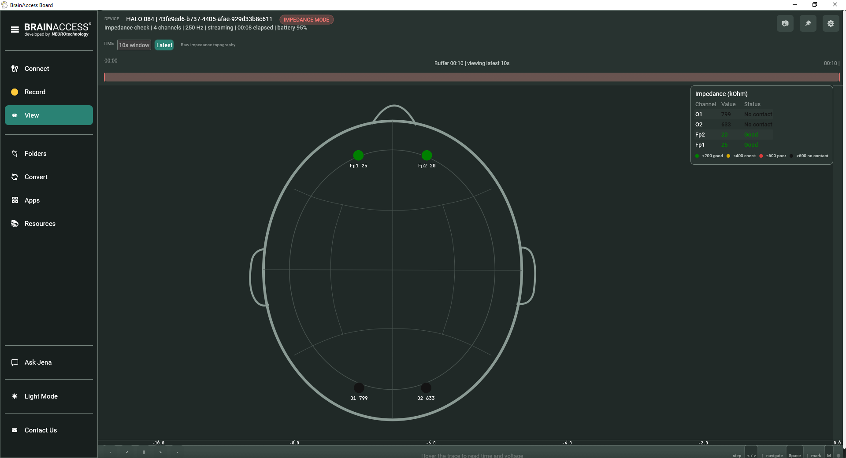
Task: Take a screenshot with the camera icon
Action: pos(785,23)
